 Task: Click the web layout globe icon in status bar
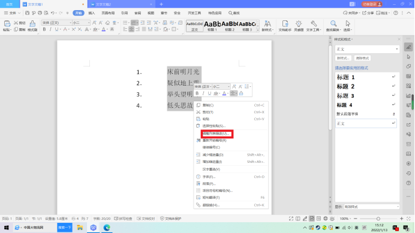326,219
